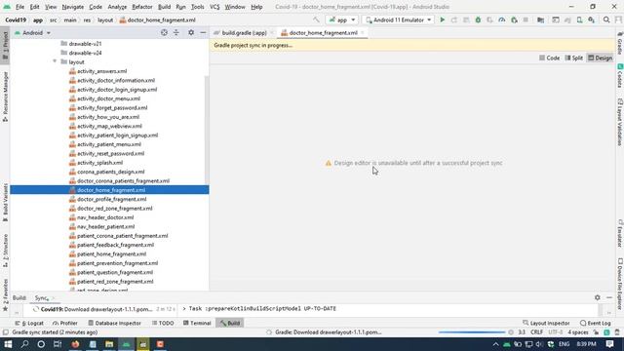
Task: Collapse all in Project panel
Action: tap(176, 32)
